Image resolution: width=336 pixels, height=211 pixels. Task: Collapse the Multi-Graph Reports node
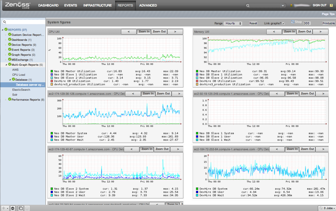6,65
